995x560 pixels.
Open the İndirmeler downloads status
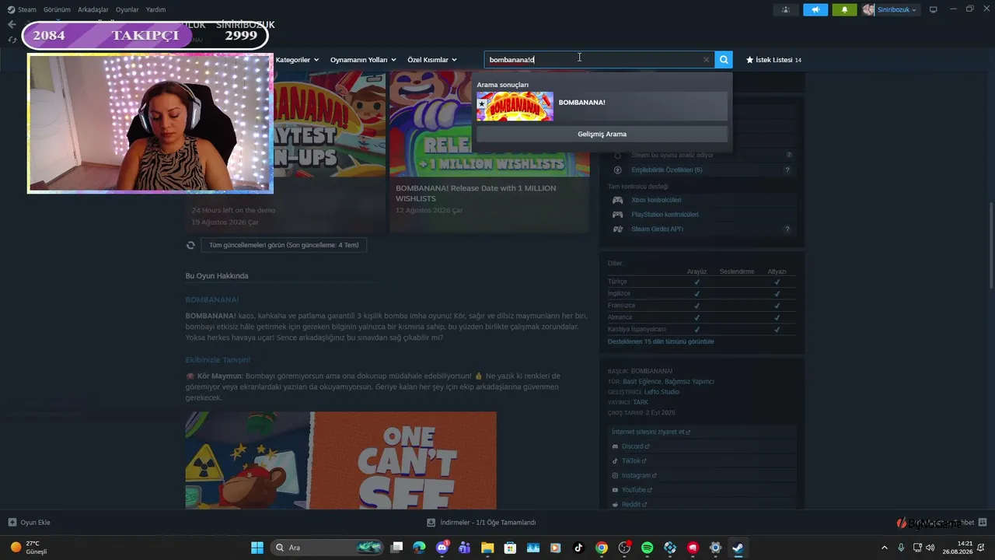click(x=481, y=523)
